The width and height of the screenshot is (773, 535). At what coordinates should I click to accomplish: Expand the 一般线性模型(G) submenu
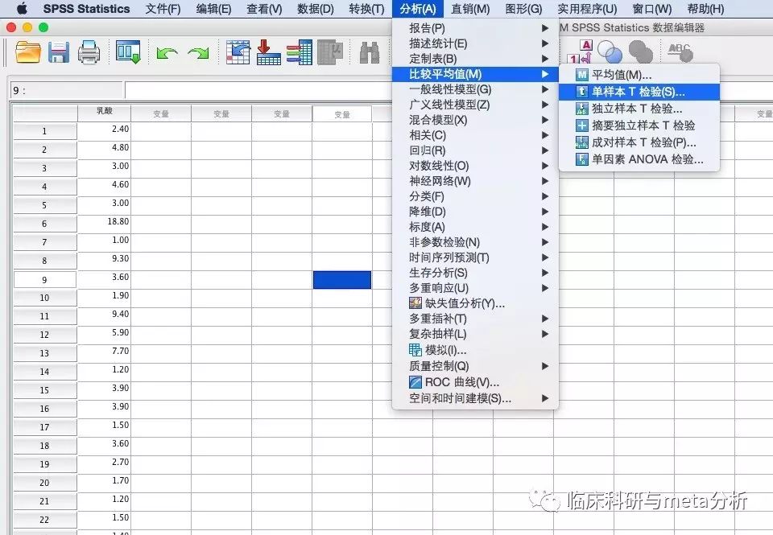475,89
